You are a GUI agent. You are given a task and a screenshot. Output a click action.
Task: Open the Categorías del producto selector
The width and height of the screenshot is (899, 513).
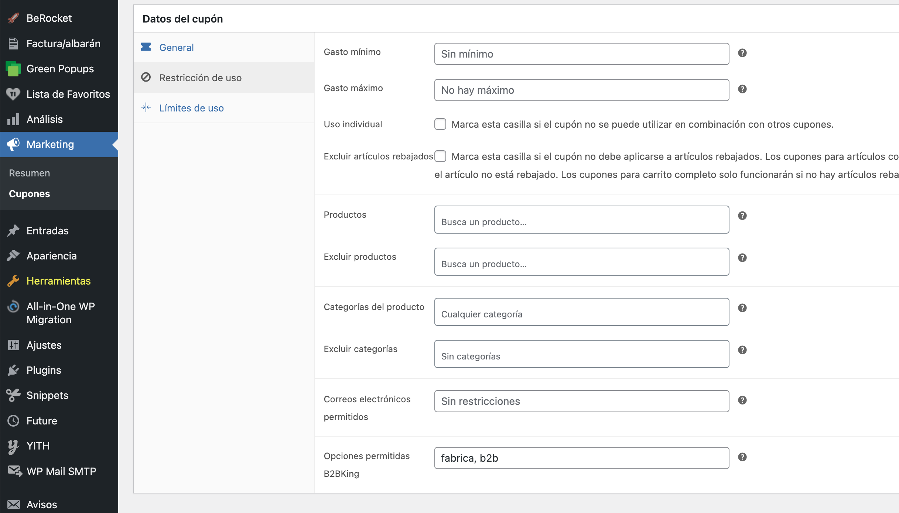pyautogui.click(x=582, y=312)
